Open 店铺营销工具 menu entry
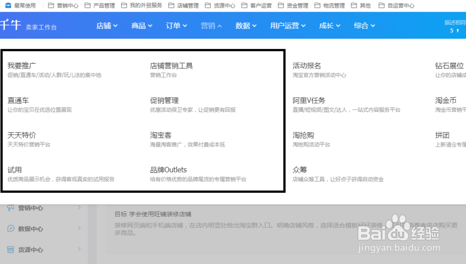The width and height of the screenshot is (466, 264). (x=171, y=66)
